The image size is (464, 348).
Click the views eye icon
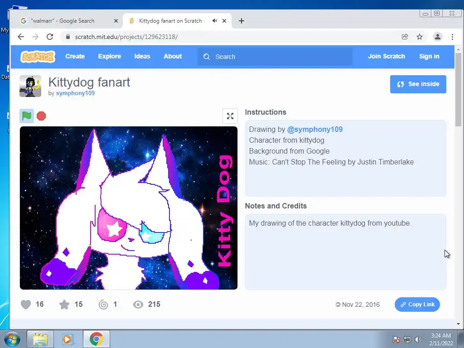click(x=138, y=304)
